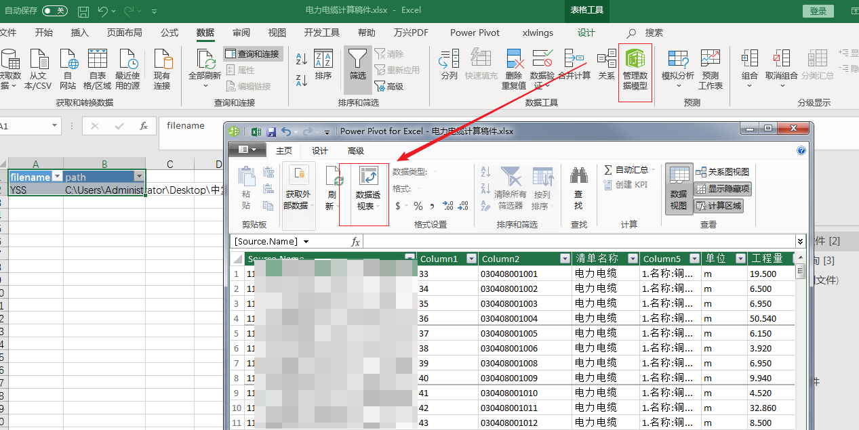This screenshot has height=430, width=859.
Task: Click the Save icon in Excel title bar
Action: tap(83, 12)
